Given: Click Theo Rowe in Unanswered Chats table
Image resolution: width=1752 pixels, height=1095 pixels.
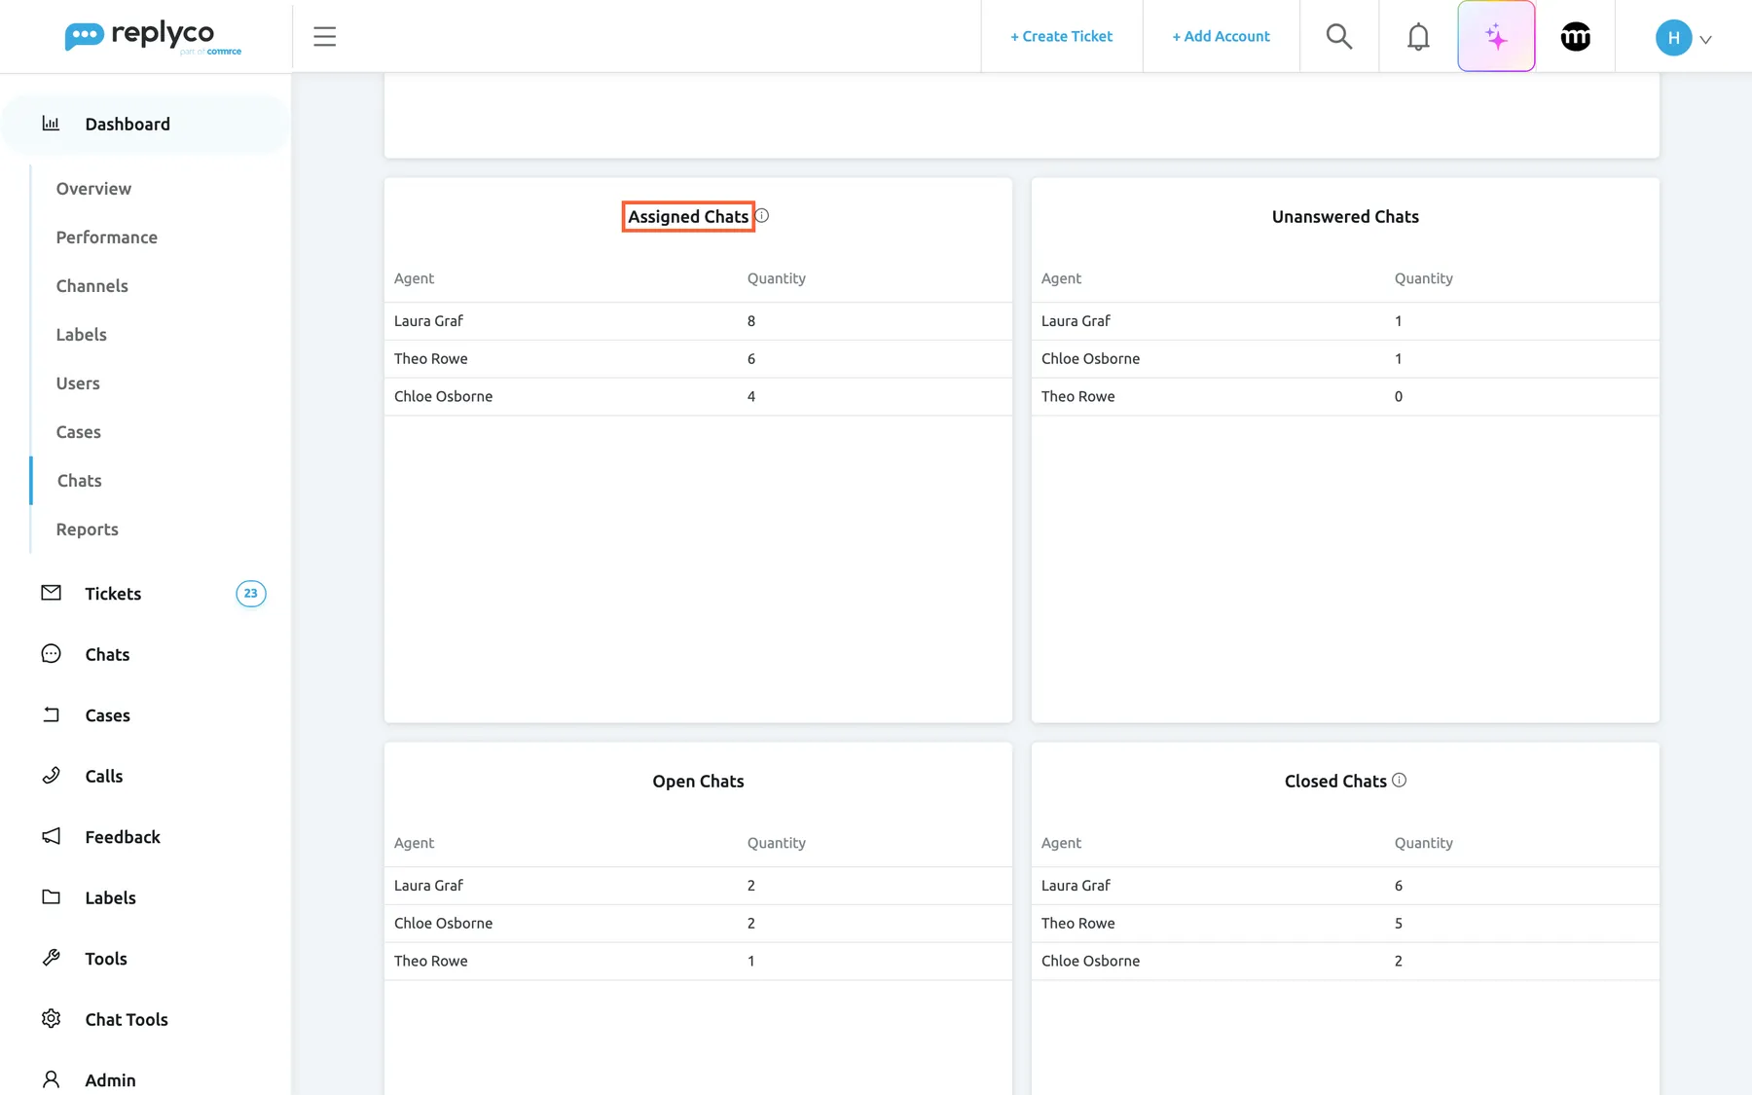Looking at the screenshot, I should (x=1077, y=396).
